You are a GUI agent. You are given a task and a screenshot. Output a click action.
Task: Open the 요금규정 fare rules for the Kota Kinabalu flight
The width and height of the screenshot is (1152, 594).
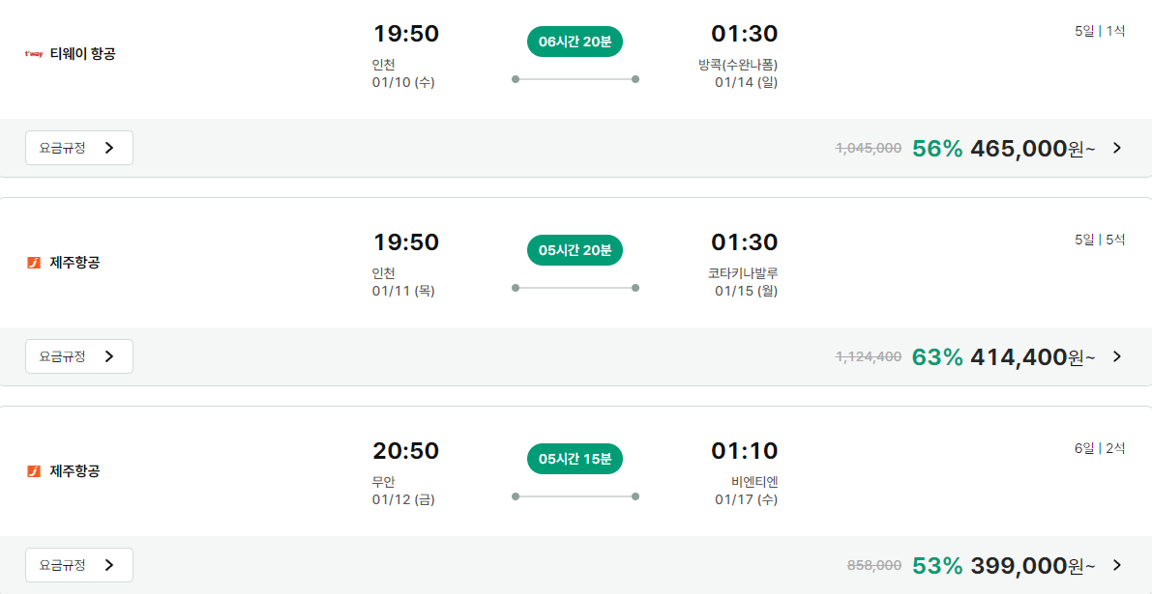pos(78,356)
